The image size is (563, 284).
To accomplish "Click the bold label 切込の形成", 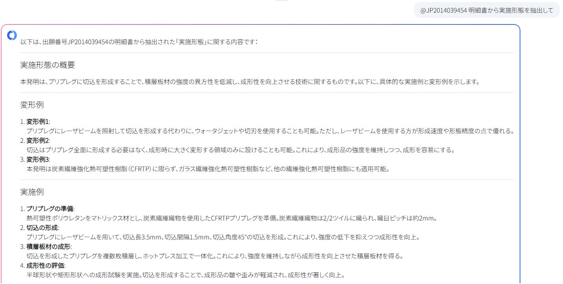I will pos(42,228).
